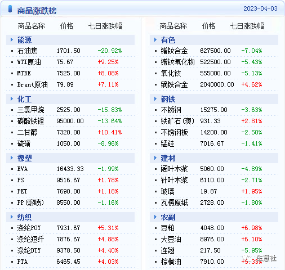Click the blue icon beside 商品涨跌榜 title
This screenshot has width=285, height=270.
tap(10, 9)
